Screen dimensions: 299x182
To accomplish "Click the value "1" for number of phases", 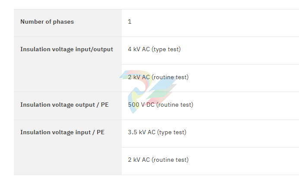I will [x=130, y=22].
